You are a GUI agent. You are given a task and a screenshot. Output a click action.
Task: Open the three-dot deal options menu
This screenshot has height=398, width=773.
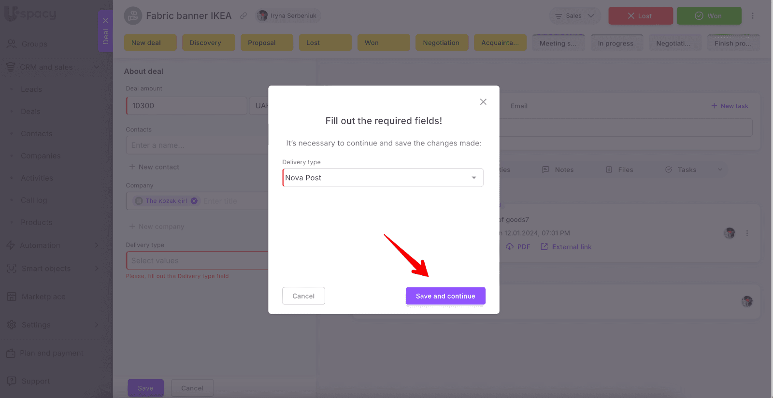tap(752, 16)
